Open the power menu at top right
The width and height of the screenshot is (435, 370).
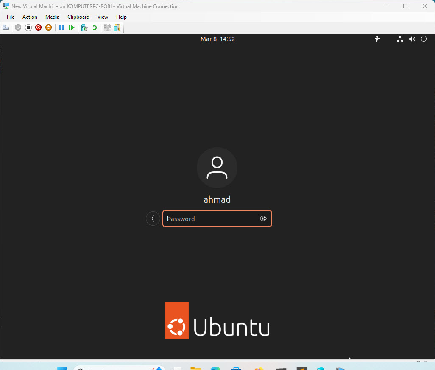coord(424,39)
